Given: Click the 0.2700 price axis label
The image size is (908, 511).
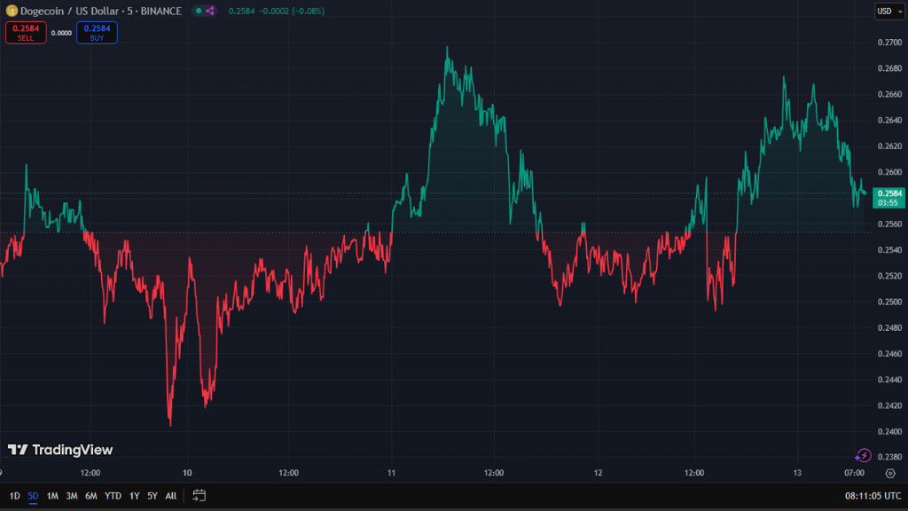Looking at the screenshot, I should tap(889, 43).
